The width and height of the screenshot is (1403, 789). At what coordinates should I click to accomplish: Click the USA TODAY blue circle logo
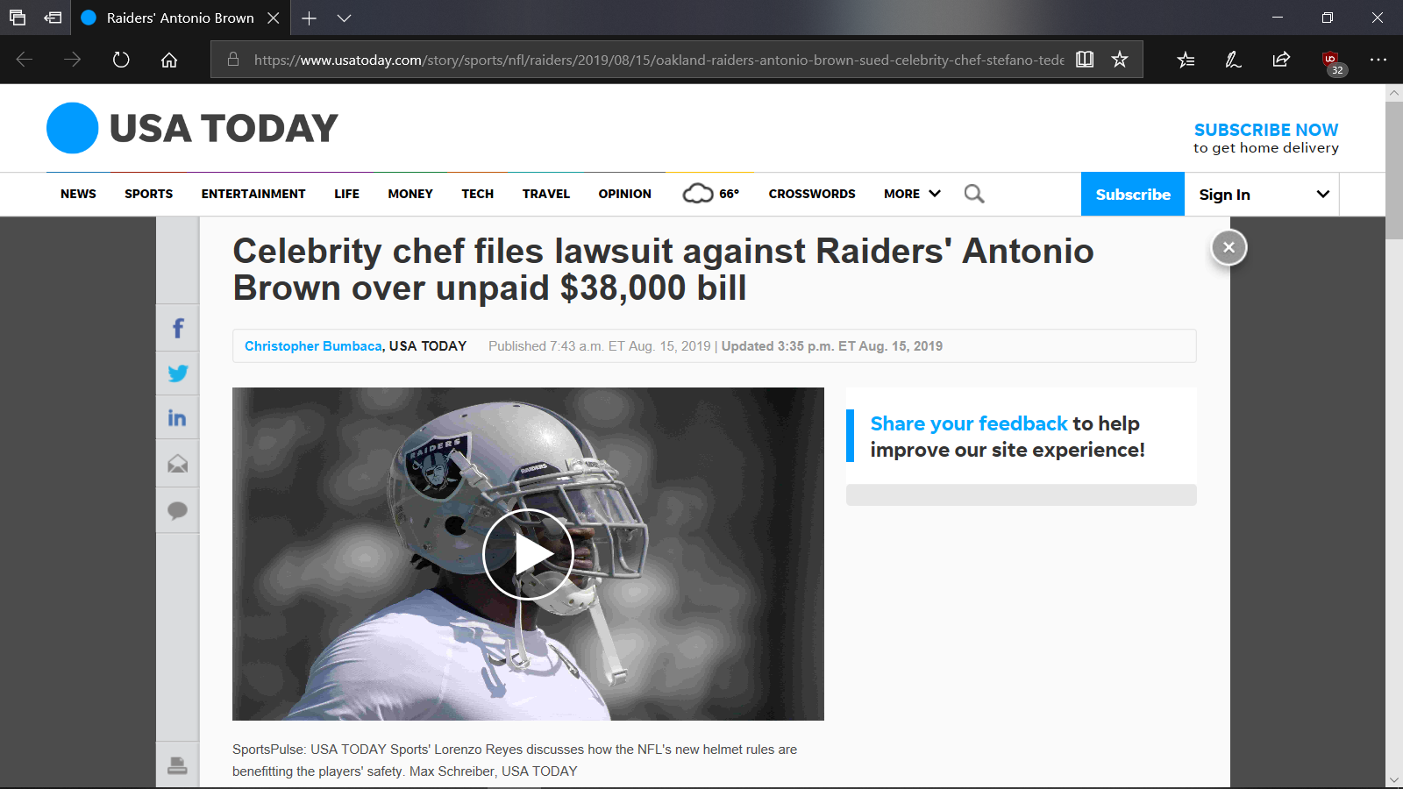pos(72,128)
